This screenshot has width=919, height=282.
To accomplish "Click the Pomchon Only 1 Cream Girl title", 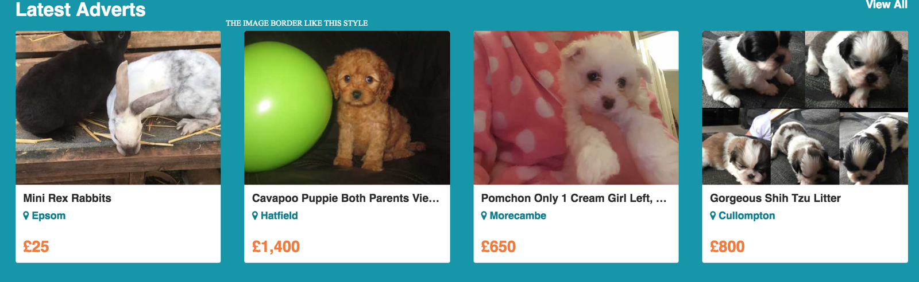I will pyautogui.click(x=573, y=198).
